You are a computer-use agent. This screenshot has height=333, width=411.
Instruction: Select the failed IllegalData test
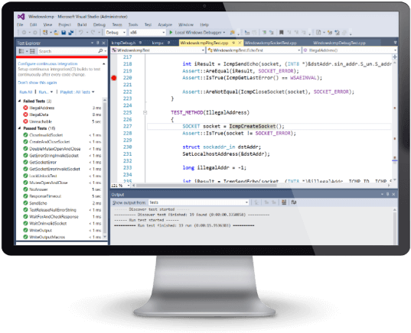point(39,115)
